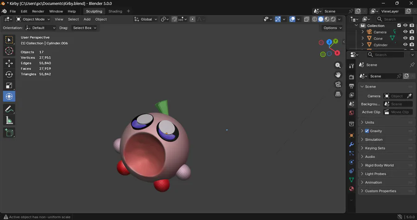Disable Cone in renders camera icon
417x220 pixels.
[x=412, y=38]
